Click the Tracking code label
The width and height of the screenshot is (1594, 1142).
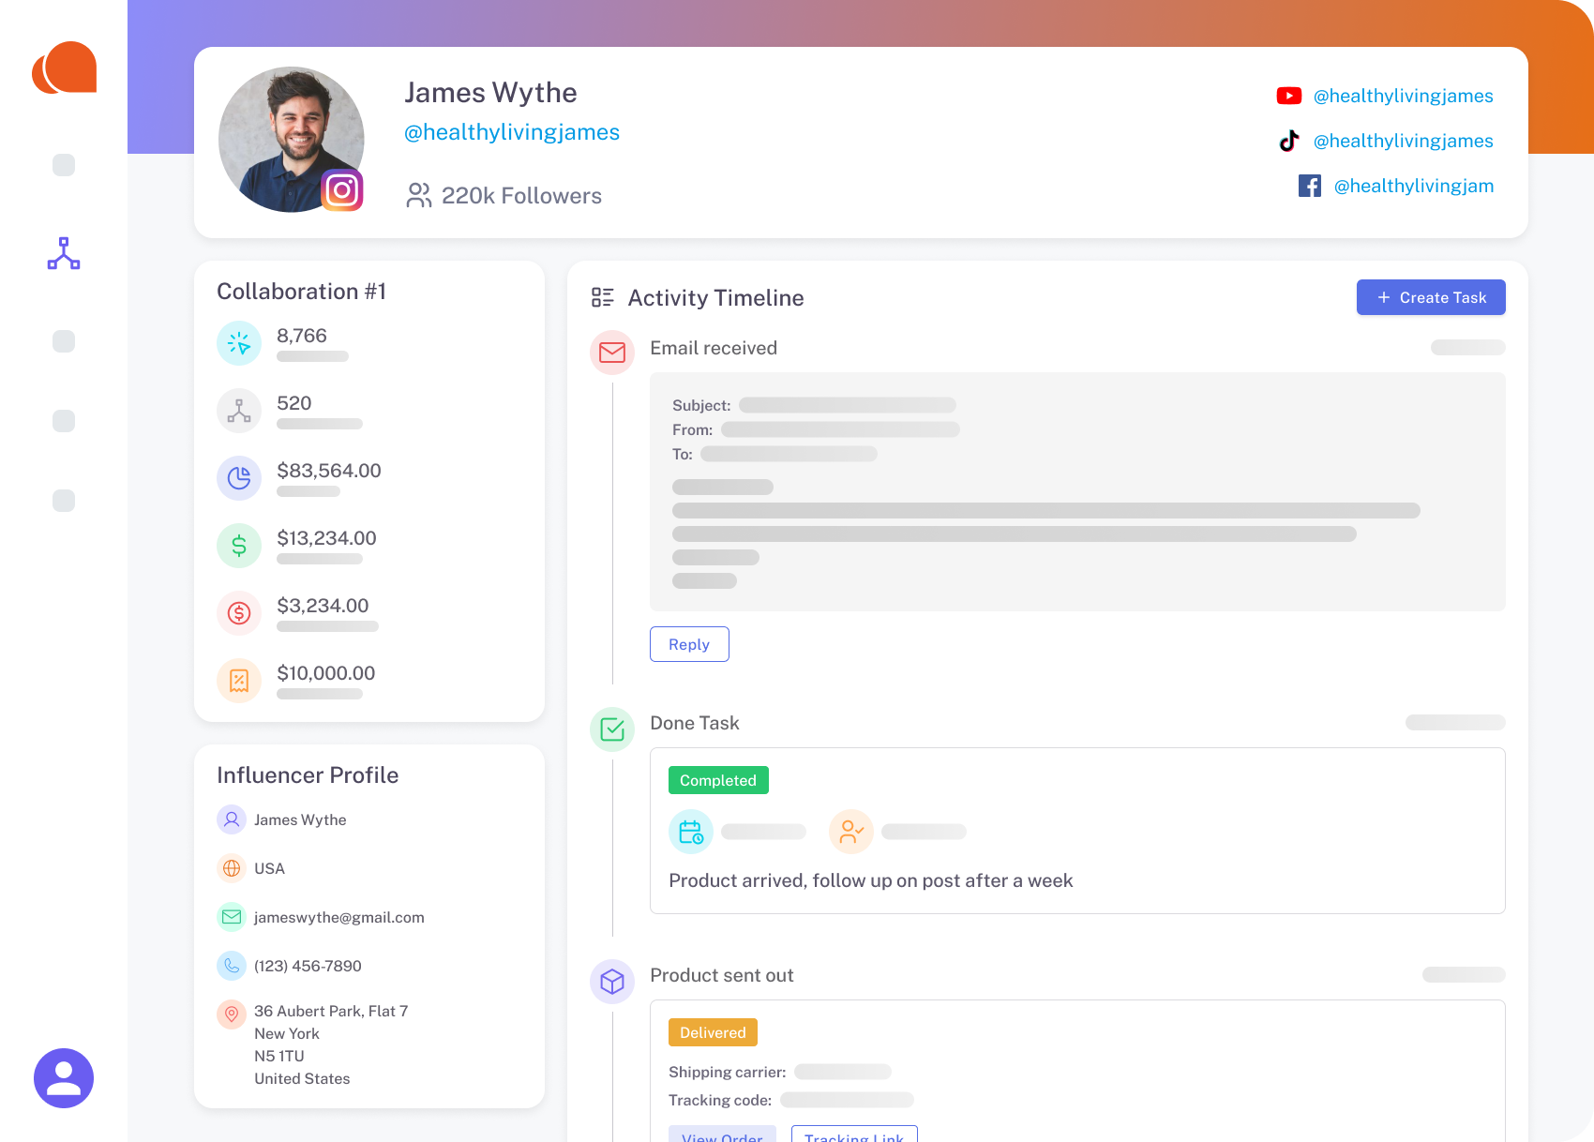pos(720,1100)
